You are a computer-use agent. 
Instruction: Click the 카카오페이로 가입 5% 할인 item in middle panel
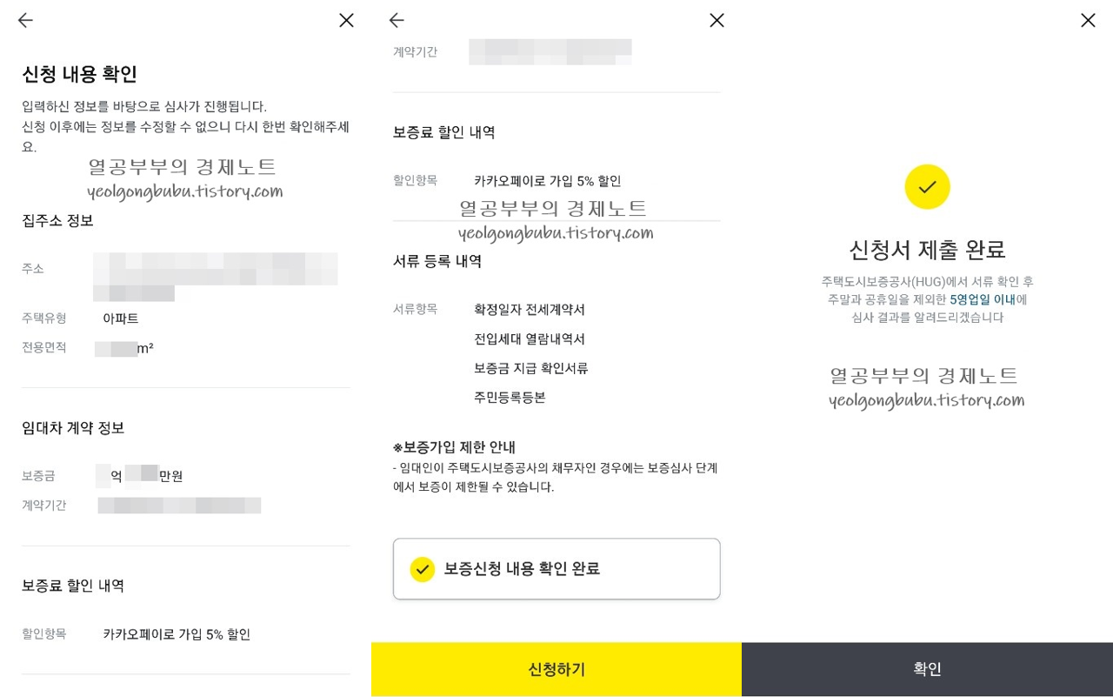click(x=548, y=181)
